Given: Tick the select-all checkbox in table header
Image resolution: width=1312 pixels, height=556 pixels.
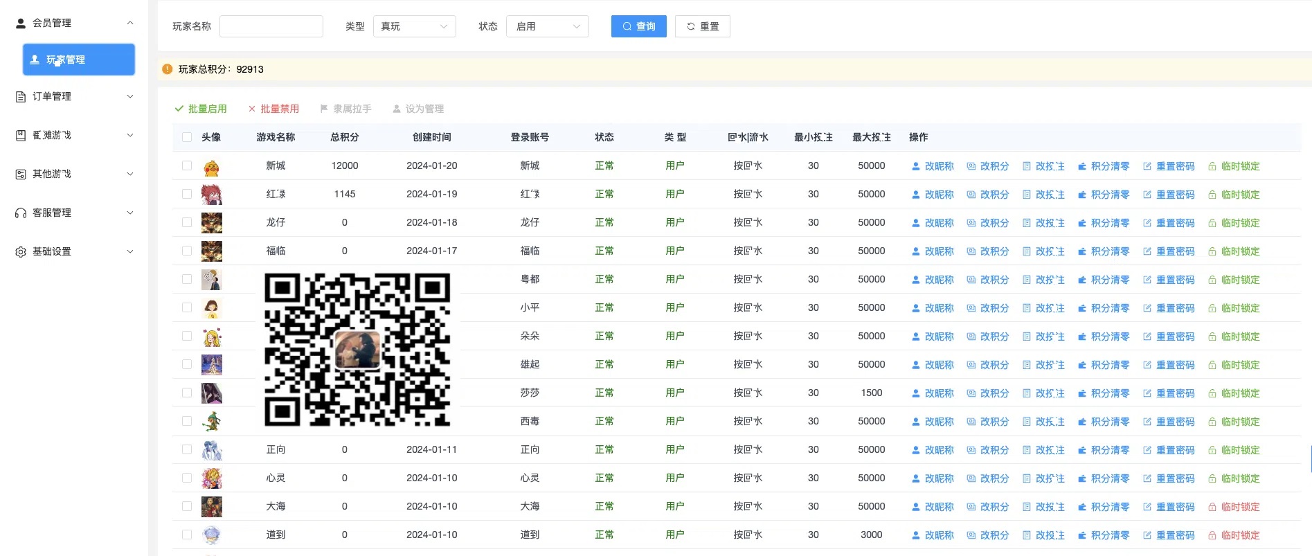Looking at the screenshot, I should (187, 137).
